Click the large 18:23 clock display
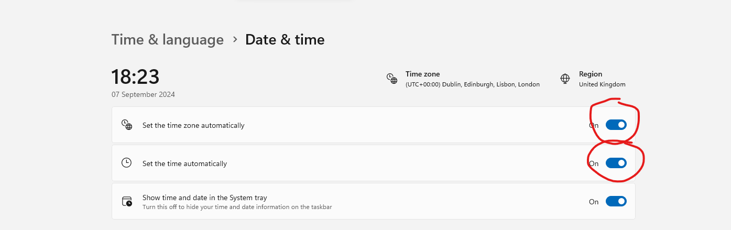The width and height of the screenshot is (731, 230). click(135, 77)
